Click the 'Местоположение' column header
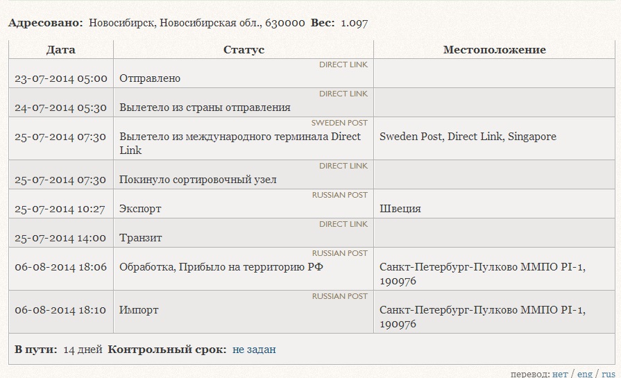621x378 pixels. (494, 50)
